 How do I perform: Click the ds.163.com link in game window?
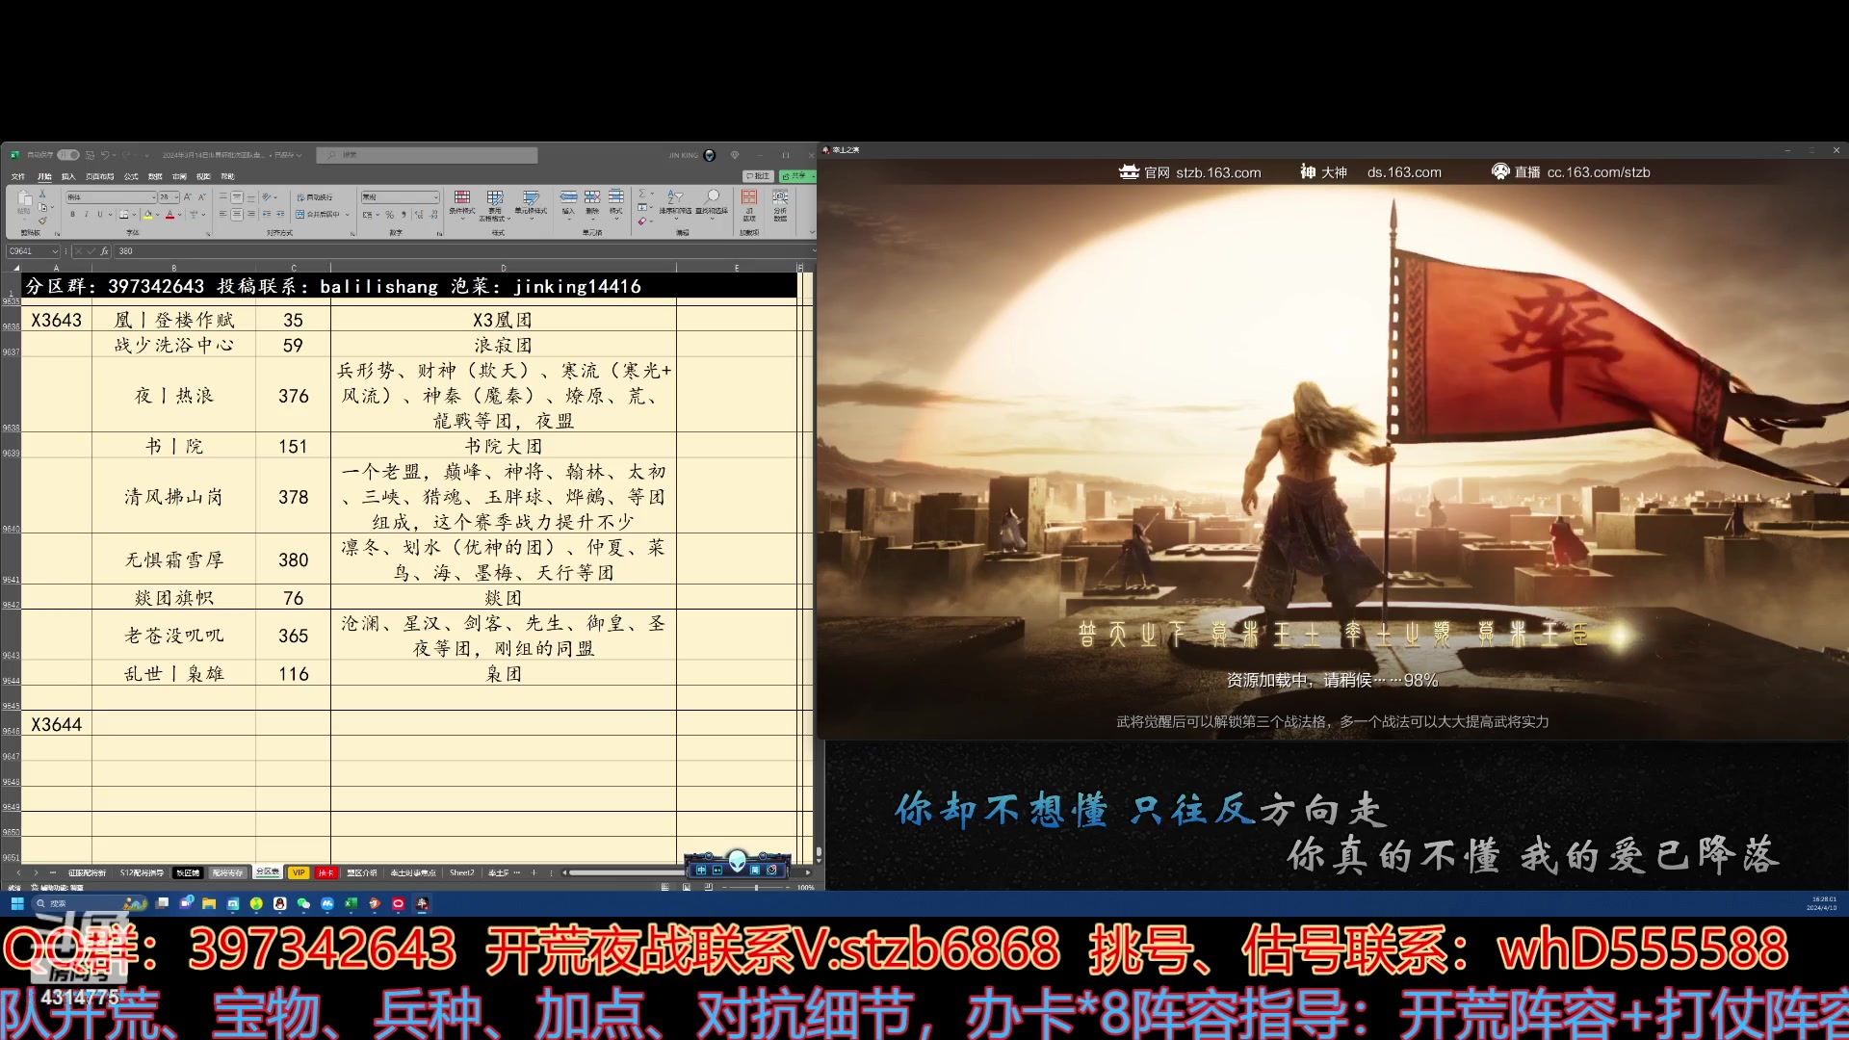click(1404, 172)
